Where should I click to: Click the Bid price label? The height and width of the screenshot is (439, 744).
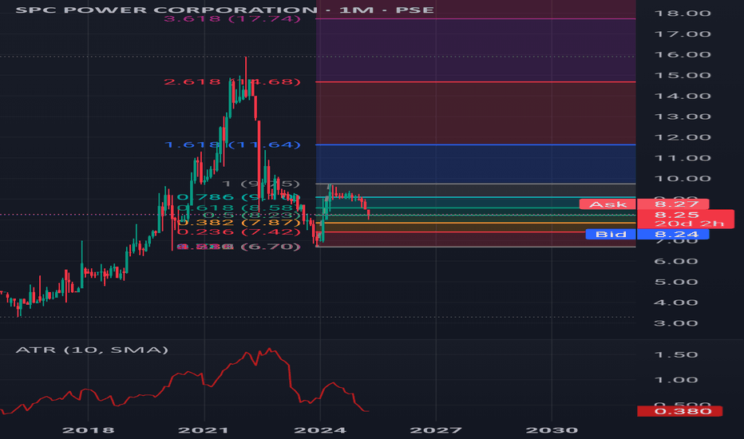(x=611, y=235)
